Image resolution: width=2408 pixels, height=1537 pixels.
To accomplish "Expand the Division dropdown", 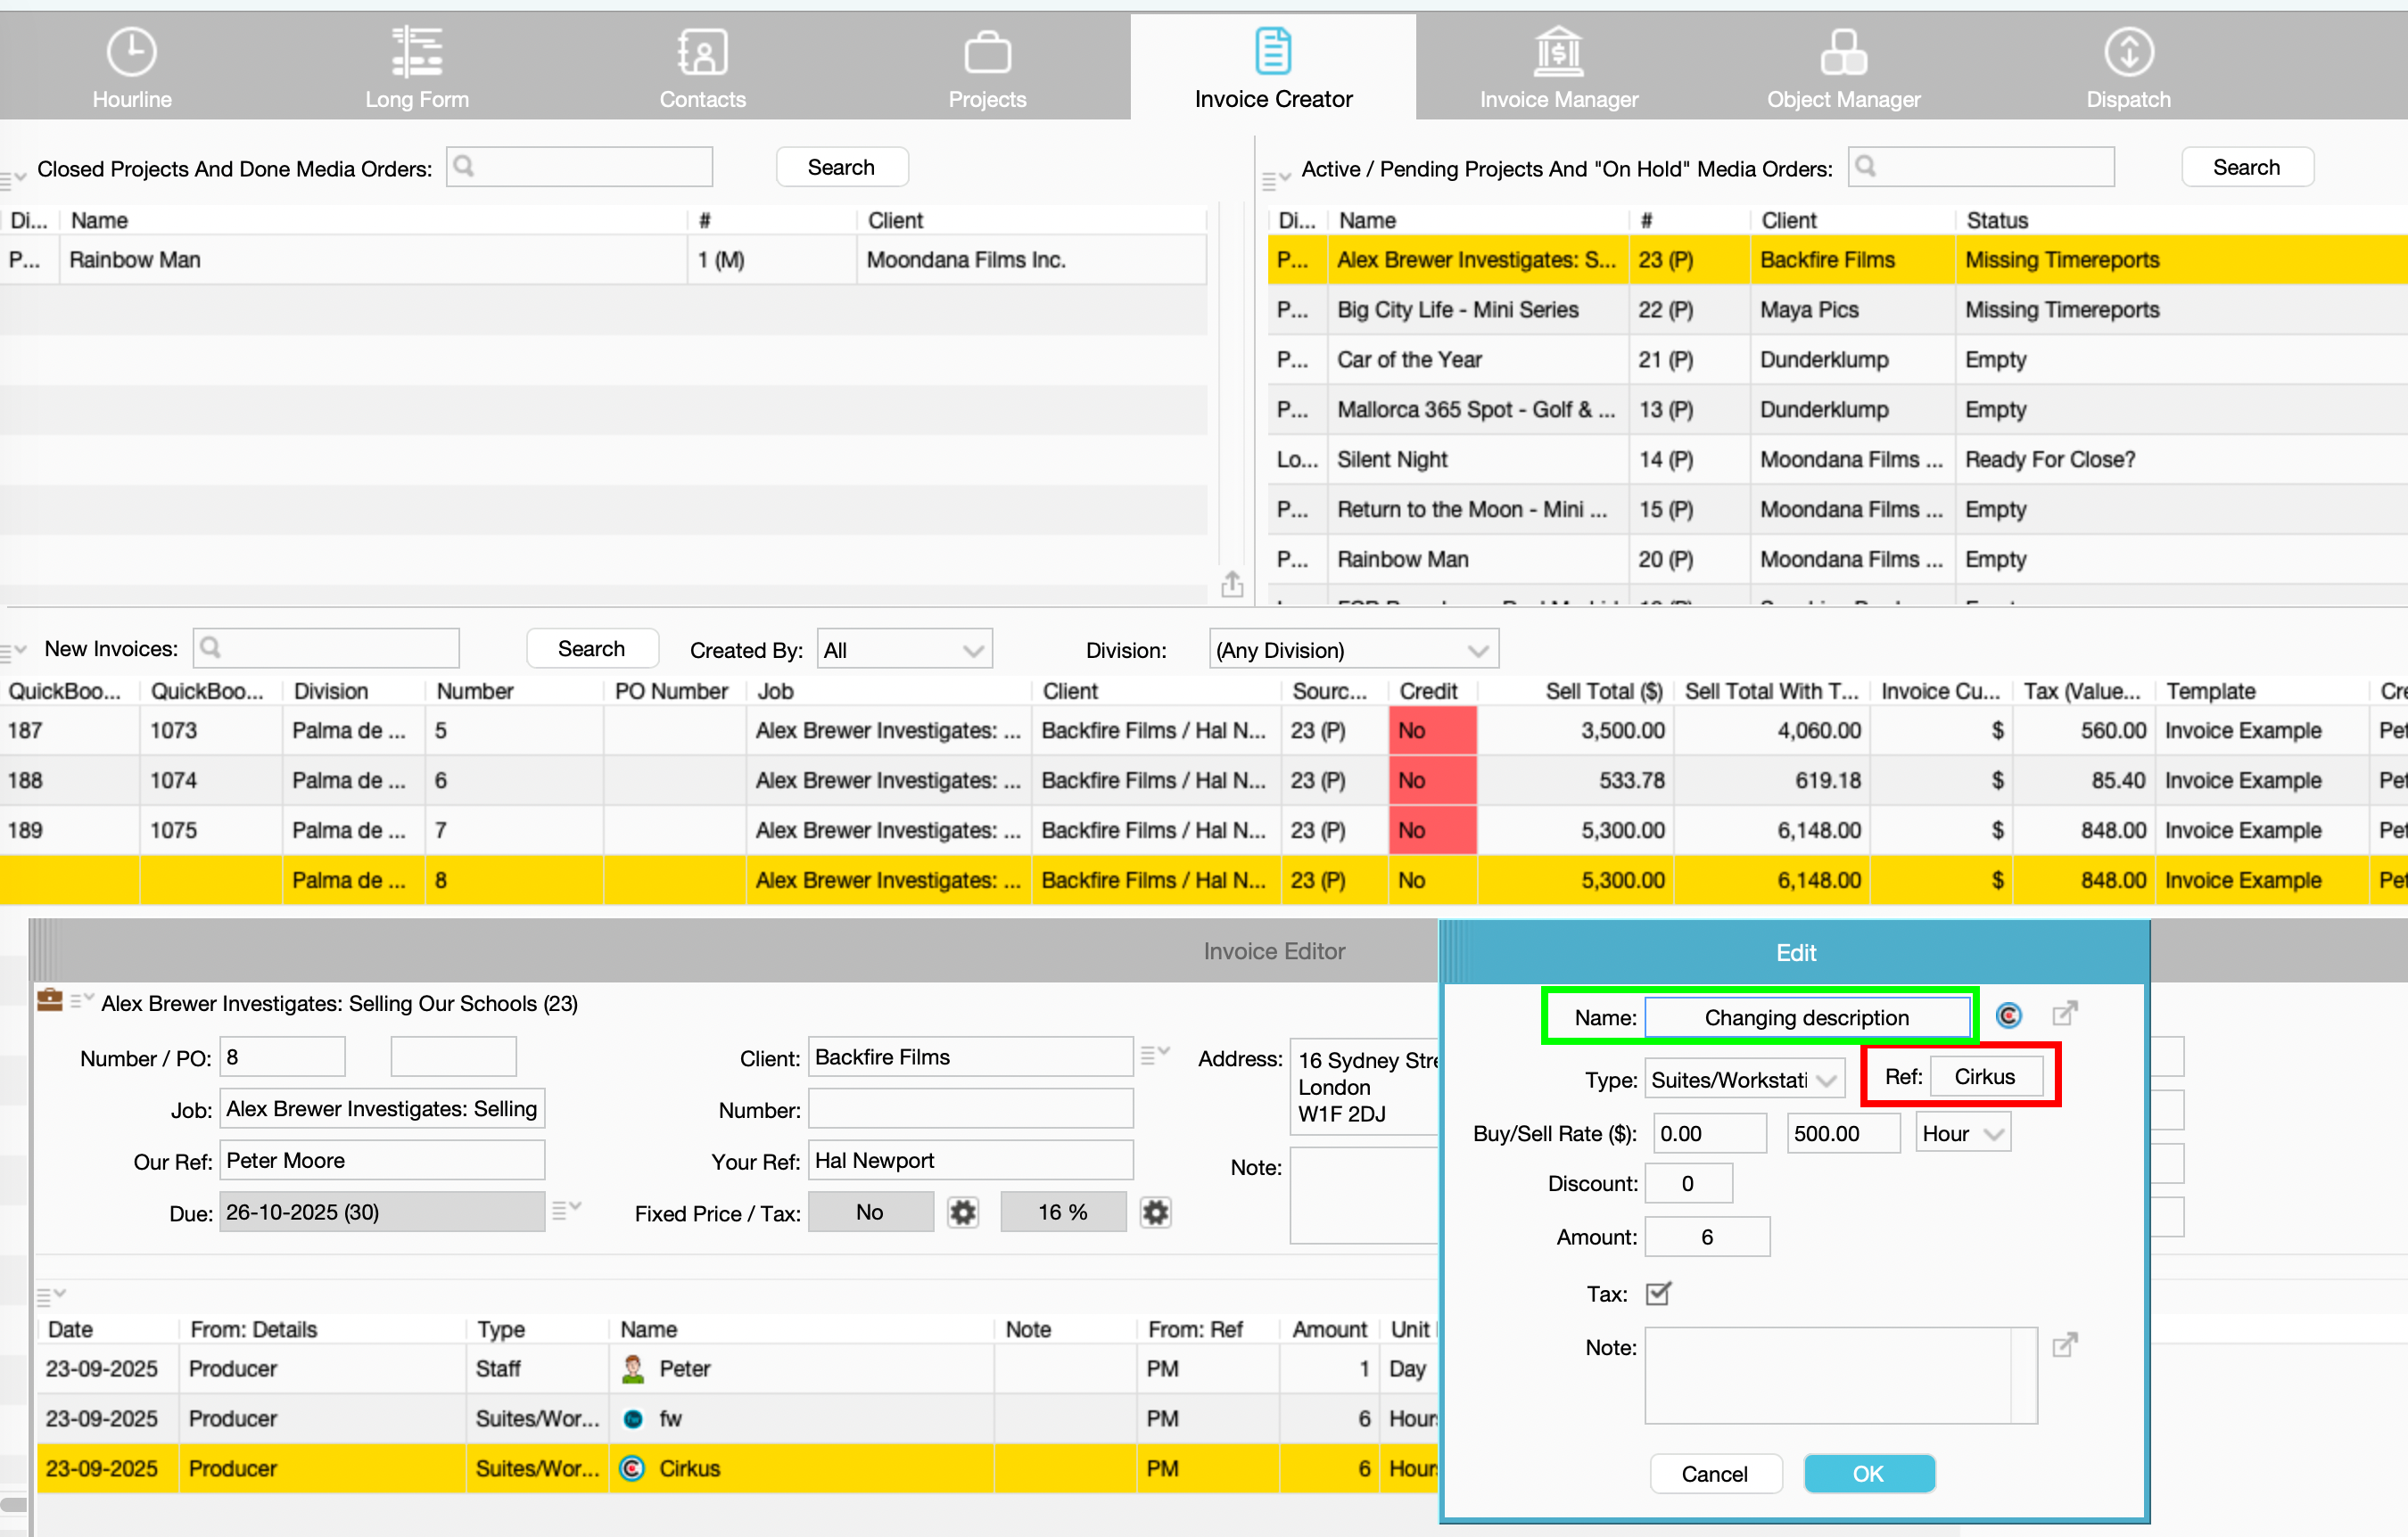I will pyautogui.click(x=1352, y=651).
